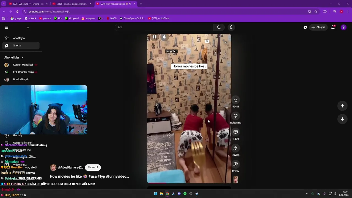Mute the Shorts video volume
The height and width of the screenshot is (198, 352).
(164, 37)
